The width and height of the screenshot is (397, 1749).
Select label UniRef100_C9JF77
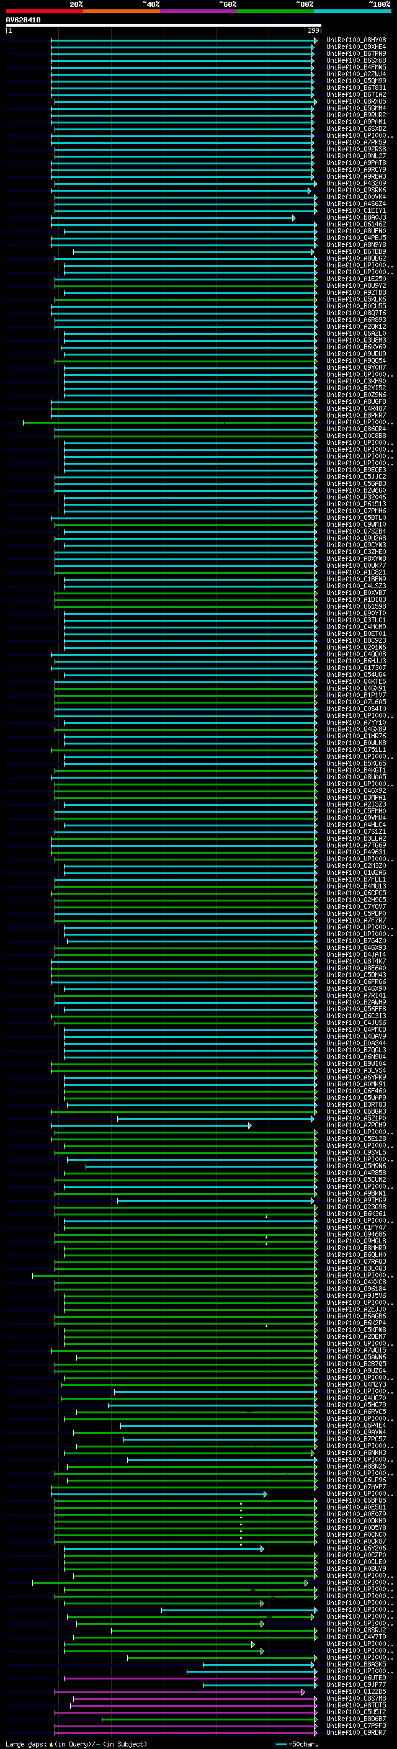point(356,1685)
